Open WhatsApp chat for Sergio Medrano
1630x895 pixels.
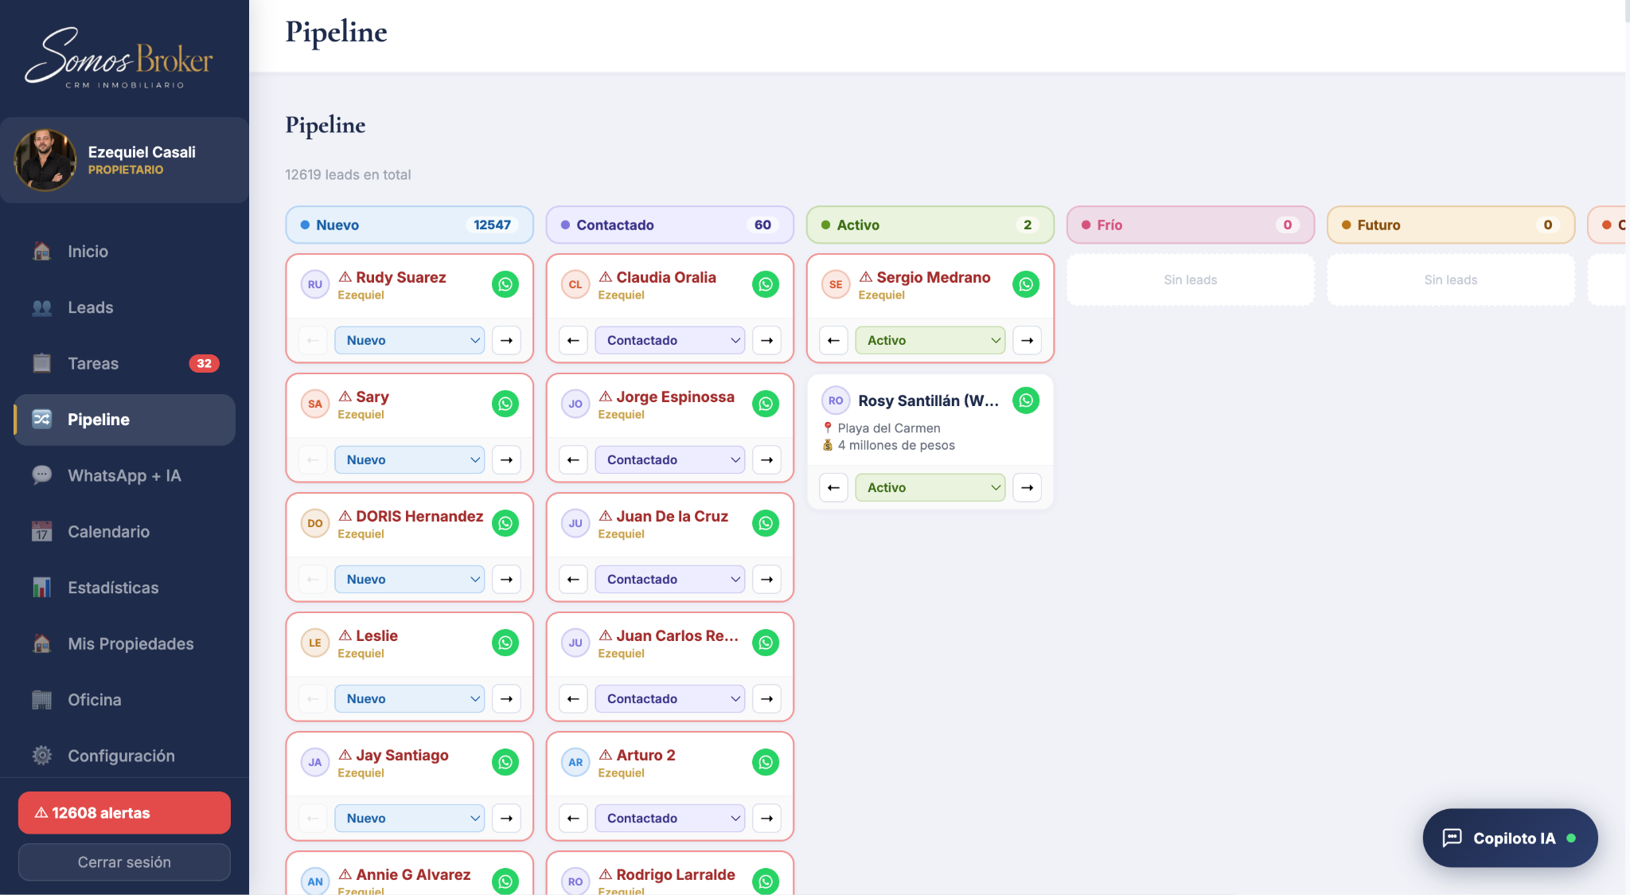(x=1026, y=284)
